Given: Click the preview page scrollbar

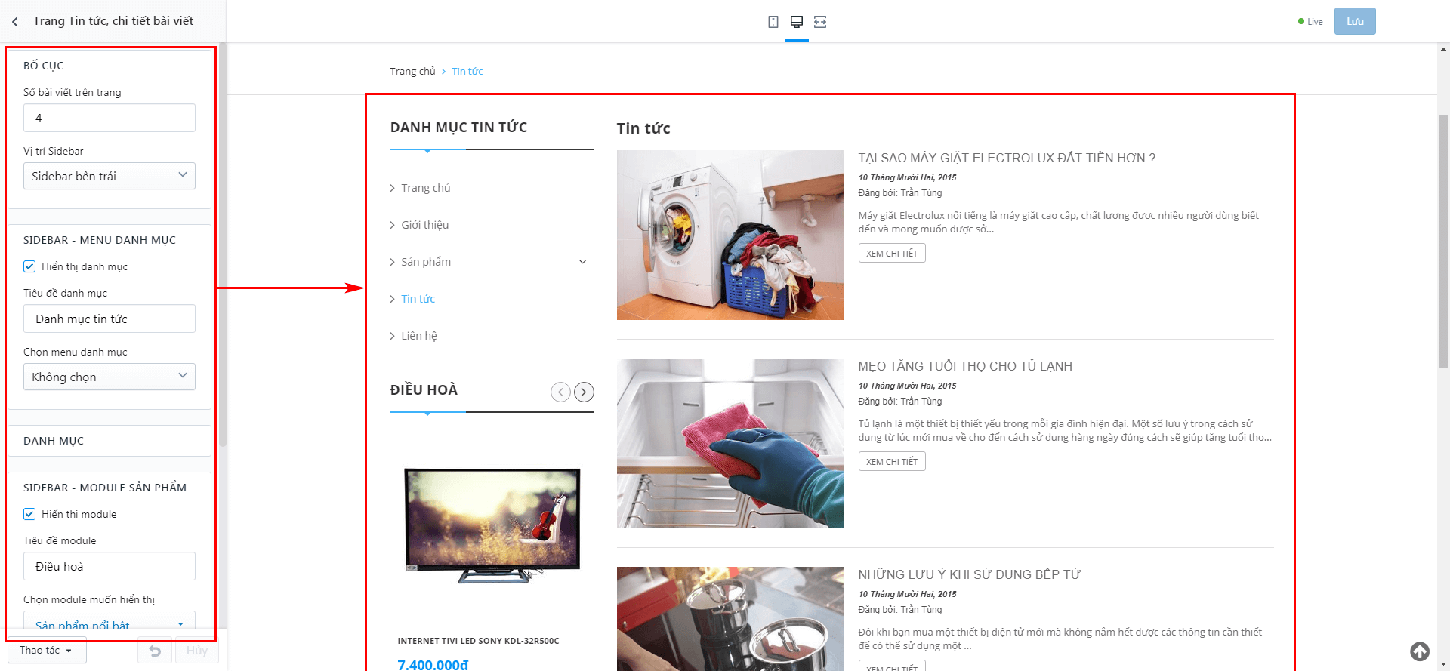Looking at the screenshot, I should tap(1443, 242).
